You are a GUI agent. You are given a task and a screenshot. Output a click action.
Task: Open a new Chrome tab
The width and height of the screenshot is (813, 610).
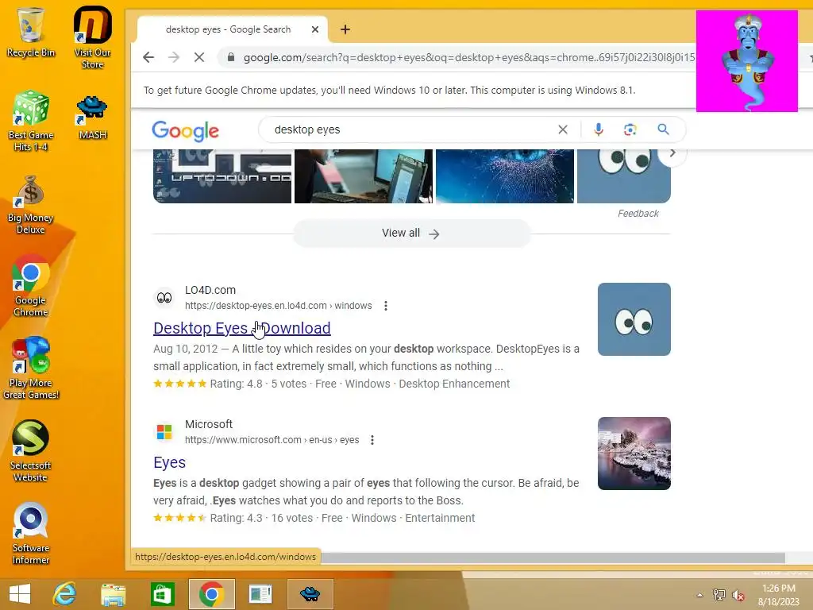click(x=345, y=29)
